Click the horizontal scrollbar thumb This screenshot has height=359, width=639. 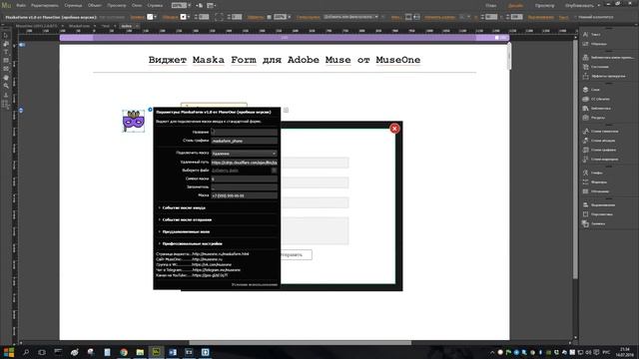click(300, 343)
